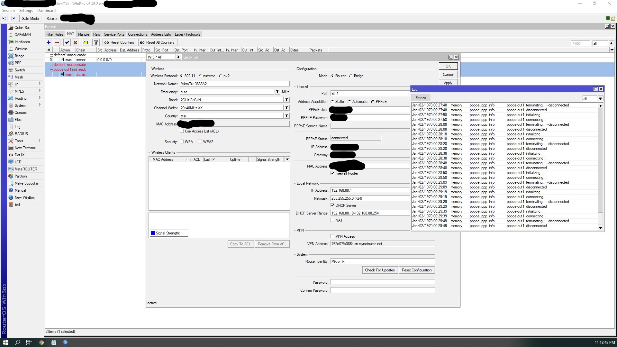Click Log window vertical scrollbar
This screenshot has width=617, height=347.
[x=600, y=167]
